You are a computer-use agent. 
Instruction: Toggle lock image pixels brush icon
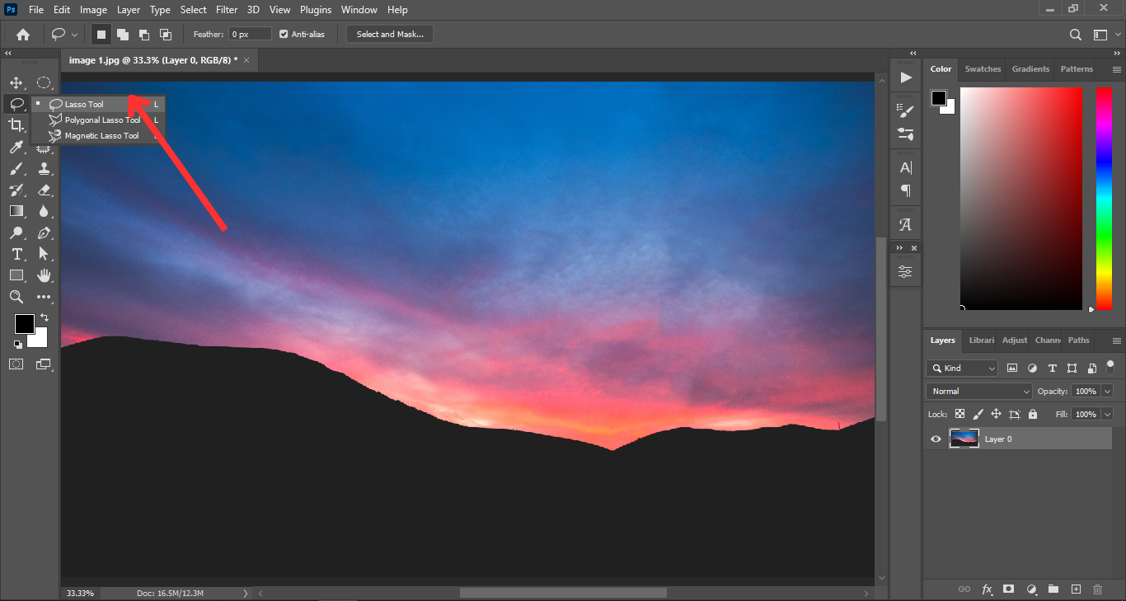978,414
